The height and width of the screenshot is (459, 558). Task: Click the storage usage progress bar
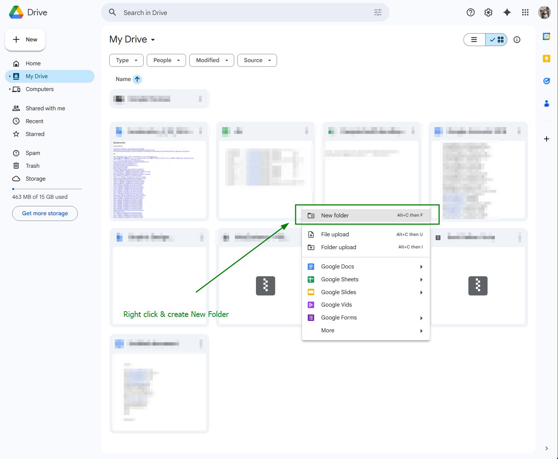(47, 189)
